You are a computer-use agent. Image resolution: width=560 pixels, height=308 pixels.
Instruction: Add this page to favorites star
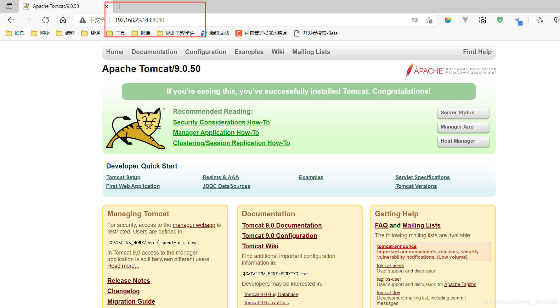(x=429, y=20)
